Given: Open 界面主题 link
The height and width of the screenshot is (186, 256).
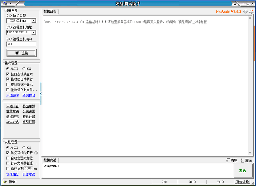Looking at the screenshot, I should coord(29,106).
